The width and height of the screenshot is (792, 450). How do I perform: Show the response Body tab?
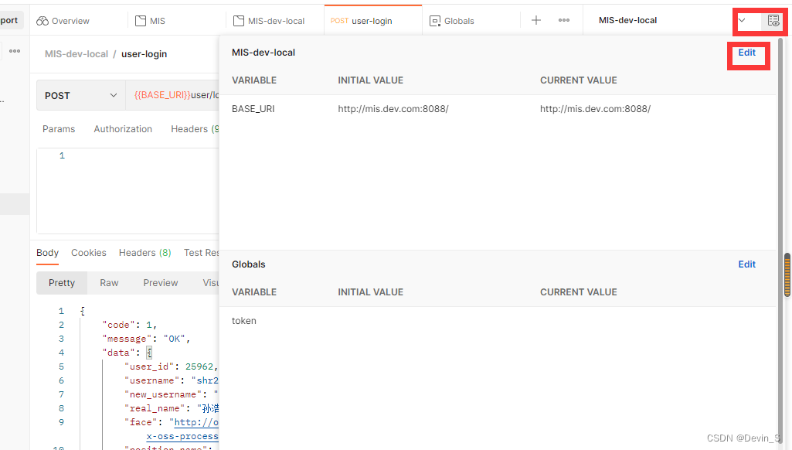tap(47, 253)
